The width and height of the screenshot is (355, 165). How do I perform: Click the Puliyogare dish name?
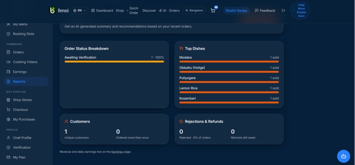point(188,78)
